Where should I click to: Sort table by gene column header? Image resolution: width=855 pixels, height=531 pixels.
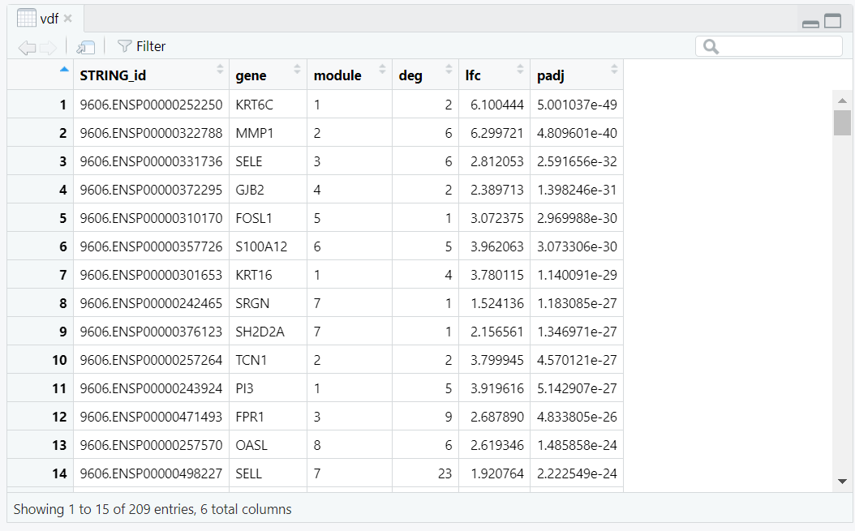point(268,75)
